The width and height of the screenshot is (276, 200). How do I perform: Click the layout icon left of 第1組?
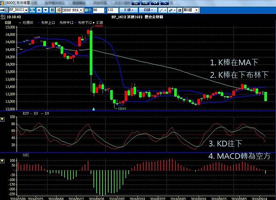click(179, 10)
